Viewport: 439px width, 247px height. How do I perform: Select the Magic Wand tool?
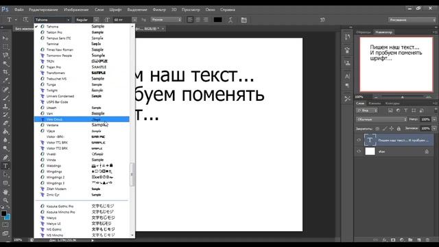tap(5, 64)
